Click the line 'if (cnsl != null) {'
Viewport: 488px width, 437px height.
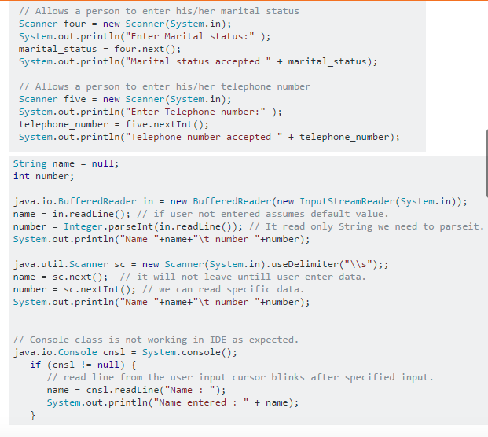[83, 365]
